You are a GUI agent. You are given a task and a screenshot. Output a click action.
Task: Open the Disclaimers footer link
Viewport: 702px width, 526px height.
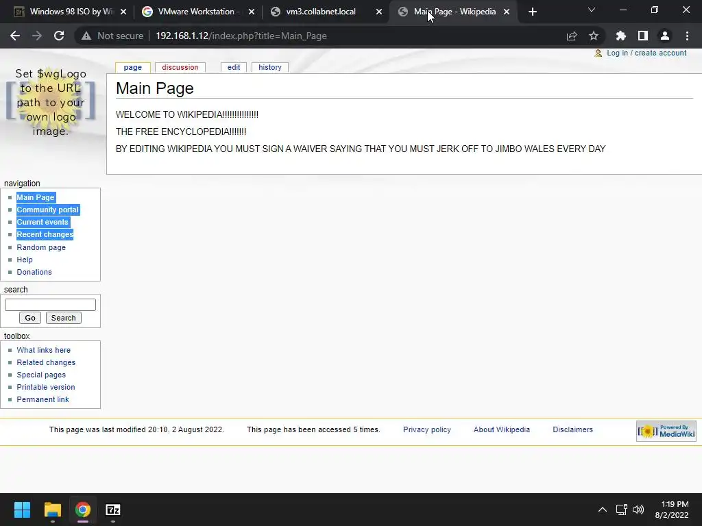click(572, 429)
